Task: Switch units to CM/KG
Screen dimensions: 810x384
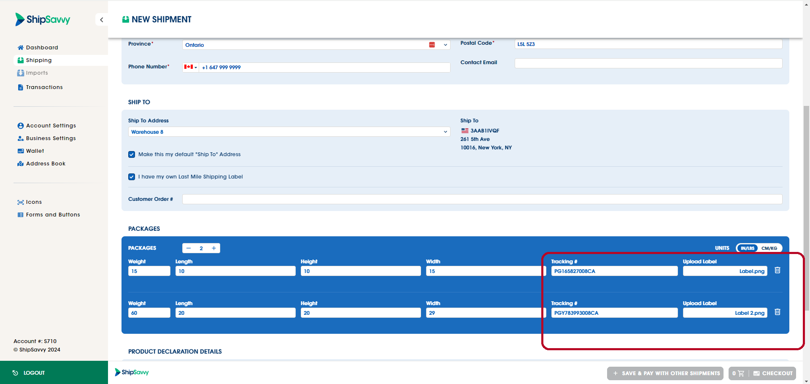Action: pyautogui.click(x=769, y=248)
